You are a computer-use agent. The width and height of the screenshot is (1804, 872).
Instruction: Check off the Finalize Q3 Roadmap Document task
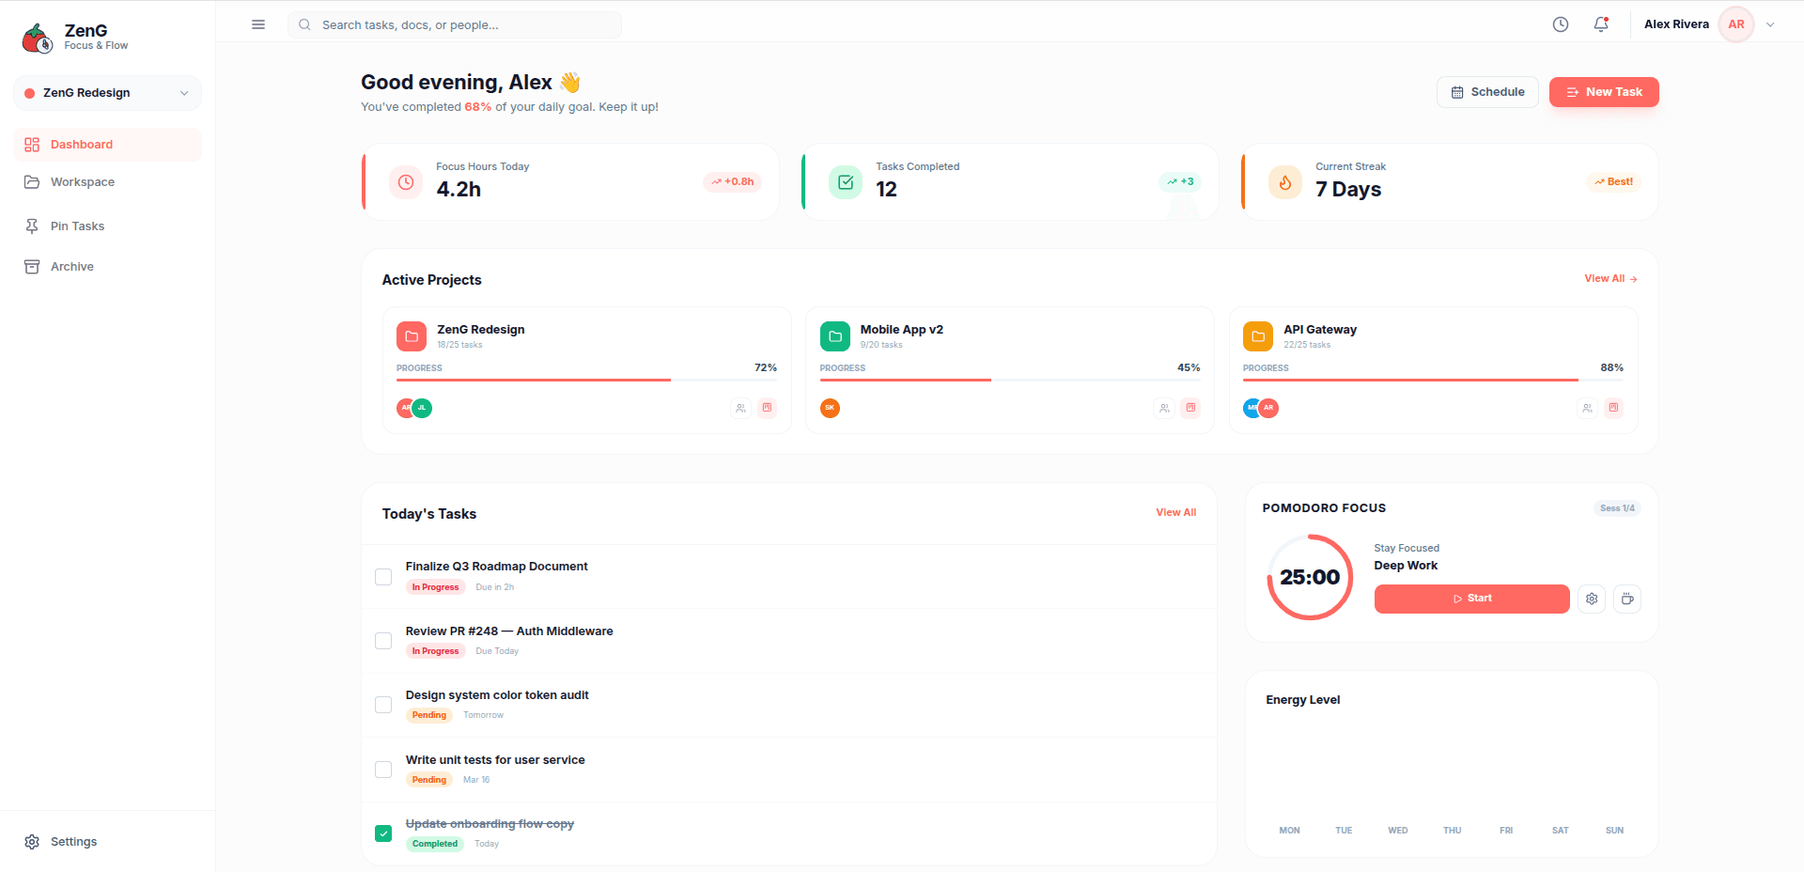[x=383, y=576]
